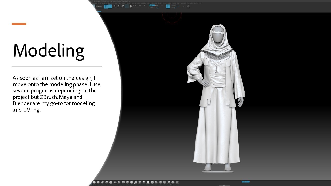Select the Move brush in bottom shelf
Image resolution: width=331 pixels, height=186 pixels.
(x=127, y=182)
